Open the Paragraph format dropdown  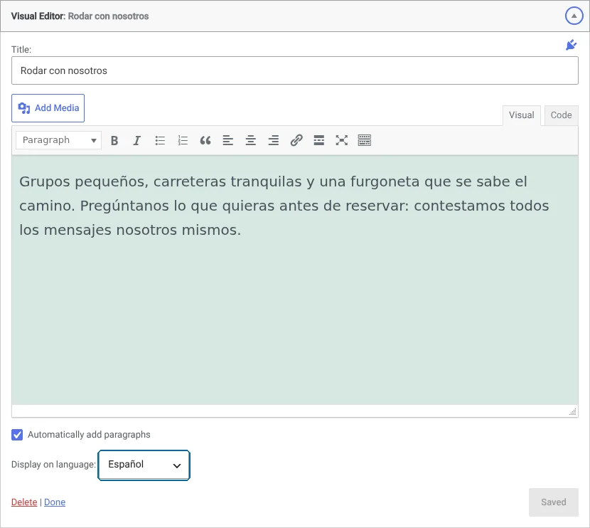pyautogui.click(x=59, y=140)
